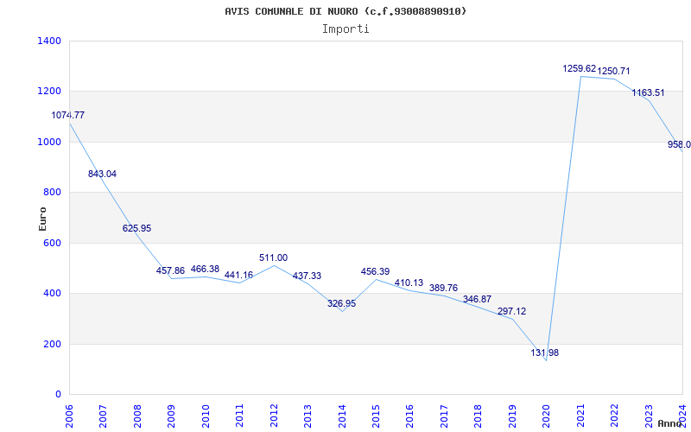Select the 1250.71 data label
Image resolution: width=691 pixels, height=432 pixels.
coord(613,71)
